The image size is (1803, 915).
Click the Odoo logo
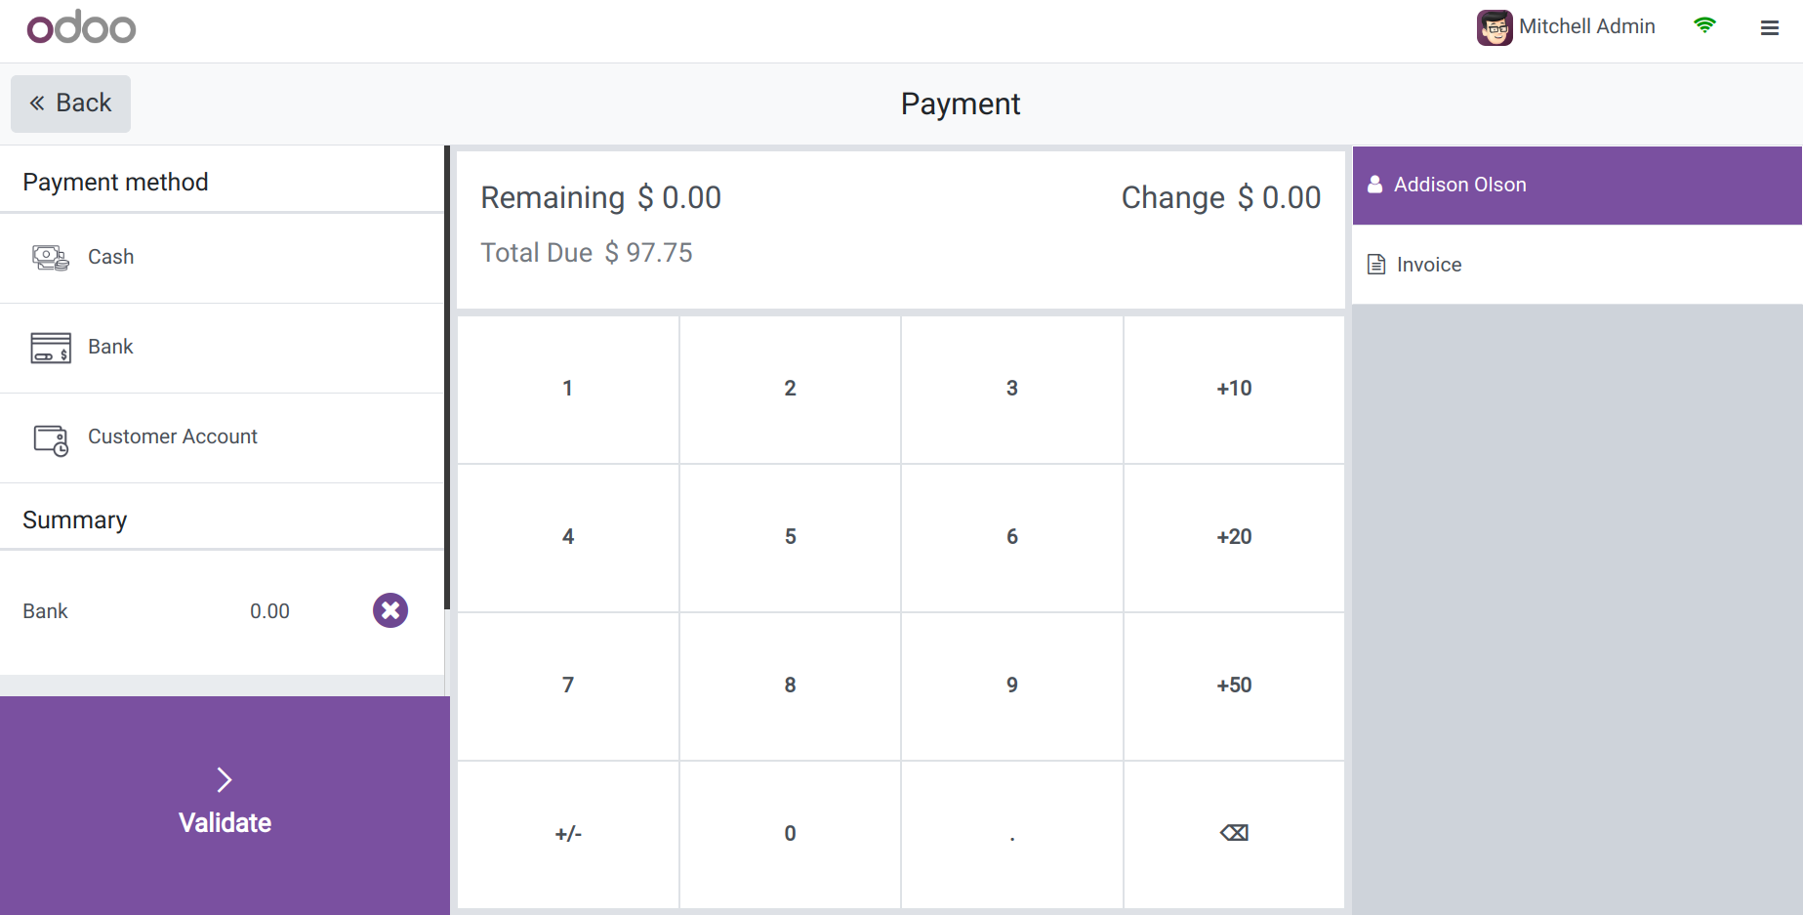coord(81,27)
